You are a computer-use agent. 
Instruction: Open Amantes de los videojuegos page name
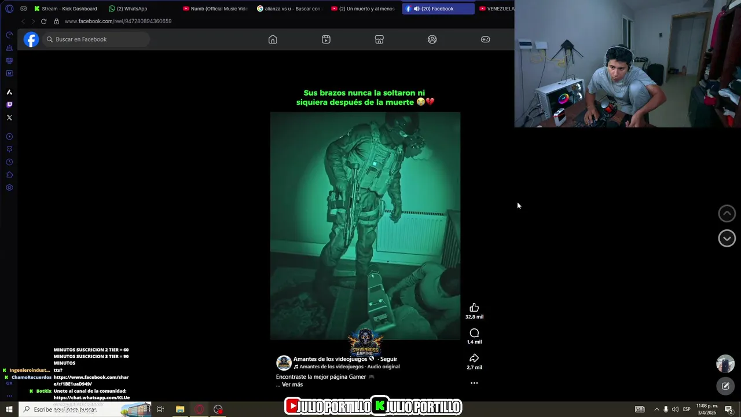(x=330, y=359)
